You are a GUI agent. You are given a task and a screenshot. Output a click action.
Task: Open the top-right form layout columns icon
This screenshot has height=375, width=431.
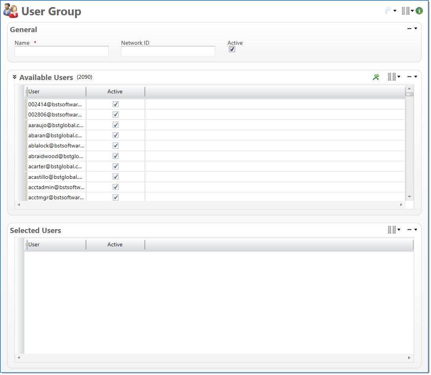click(x=405, y=11)
